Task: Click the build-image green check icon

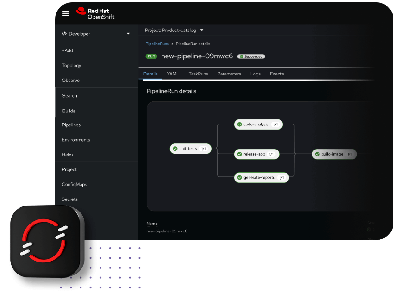Action: tap(318, 154)
